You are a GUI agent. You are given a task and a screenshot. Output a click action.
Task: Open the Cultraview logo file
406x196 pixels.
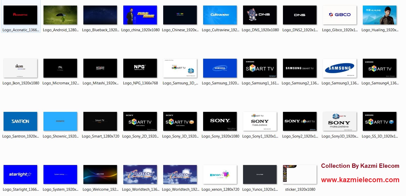coord(220,15)
